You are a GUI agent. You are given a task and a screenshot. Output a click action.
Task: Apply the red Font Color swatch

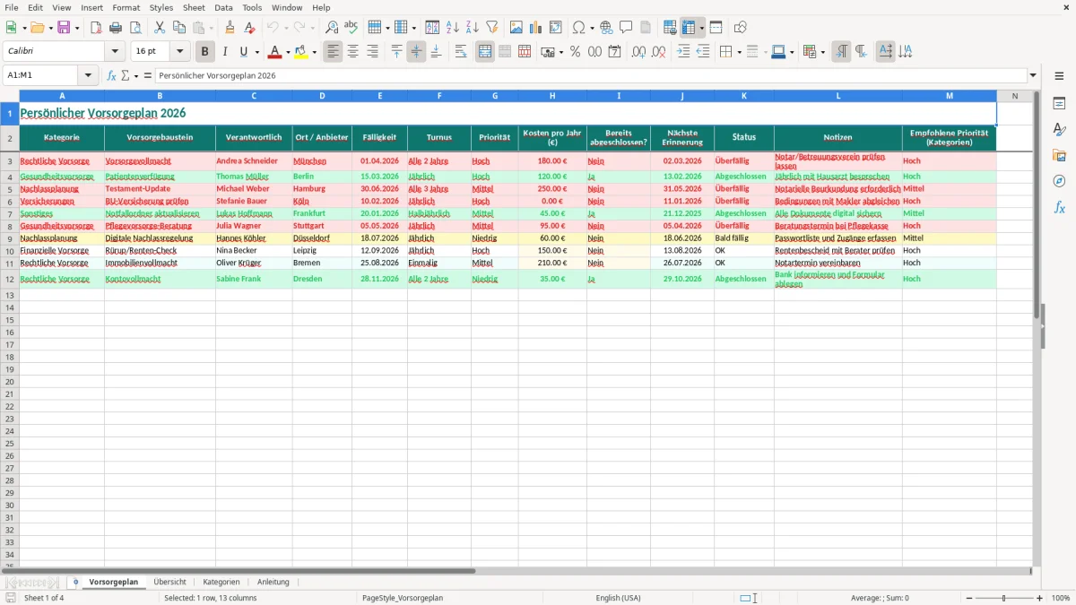pyautogui.click(x=274, y=52)
